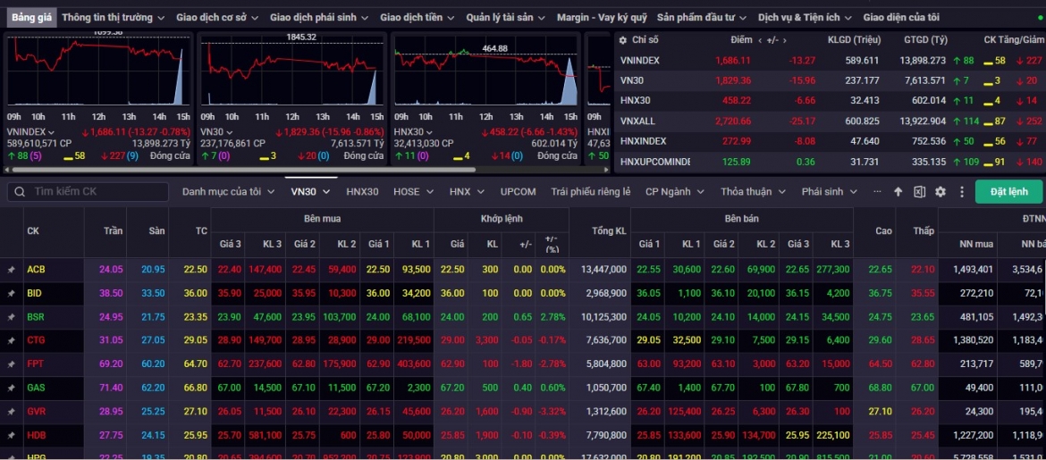
Task: Click left arrow beside the +/- header
Action: (x=761, y=41)
